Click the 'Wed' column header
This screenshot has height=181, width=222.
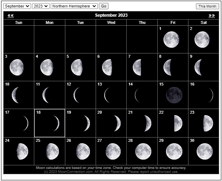[111, 22]
